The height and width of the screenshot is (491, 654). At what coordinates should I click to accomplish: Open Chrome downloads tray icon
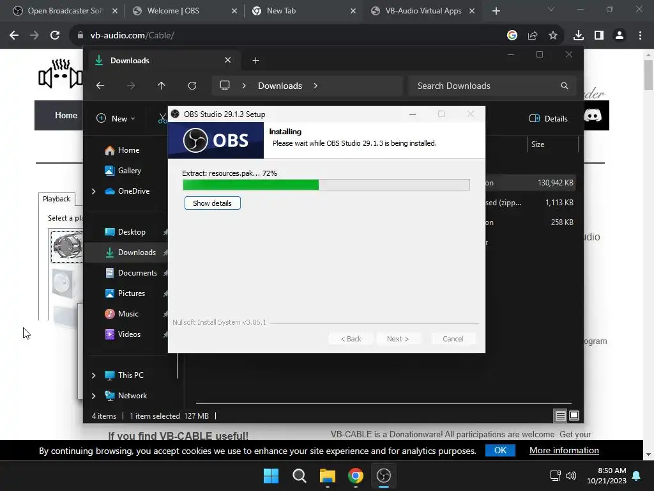point(579,36)
